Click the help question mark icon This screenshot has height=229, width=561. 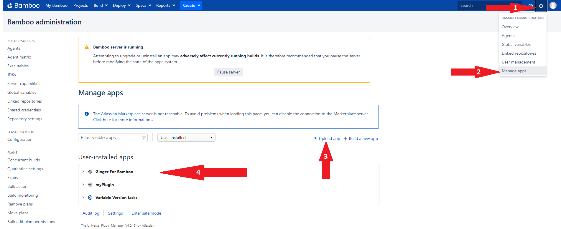click(530, 6)
